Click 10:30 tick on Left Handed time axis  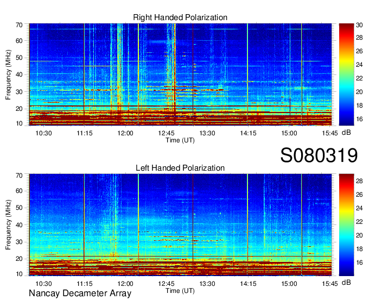pyautogui.click(x=43, y=284)
